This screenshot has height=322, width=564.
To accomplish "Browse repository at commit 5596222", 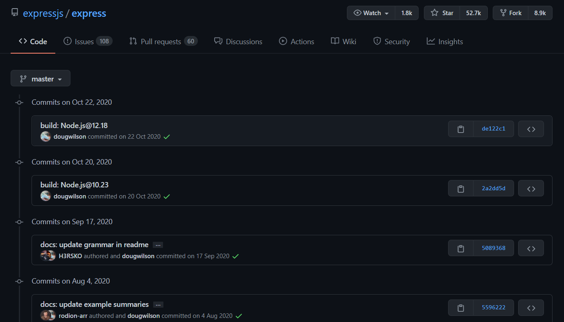I will [x=531, y=308].
